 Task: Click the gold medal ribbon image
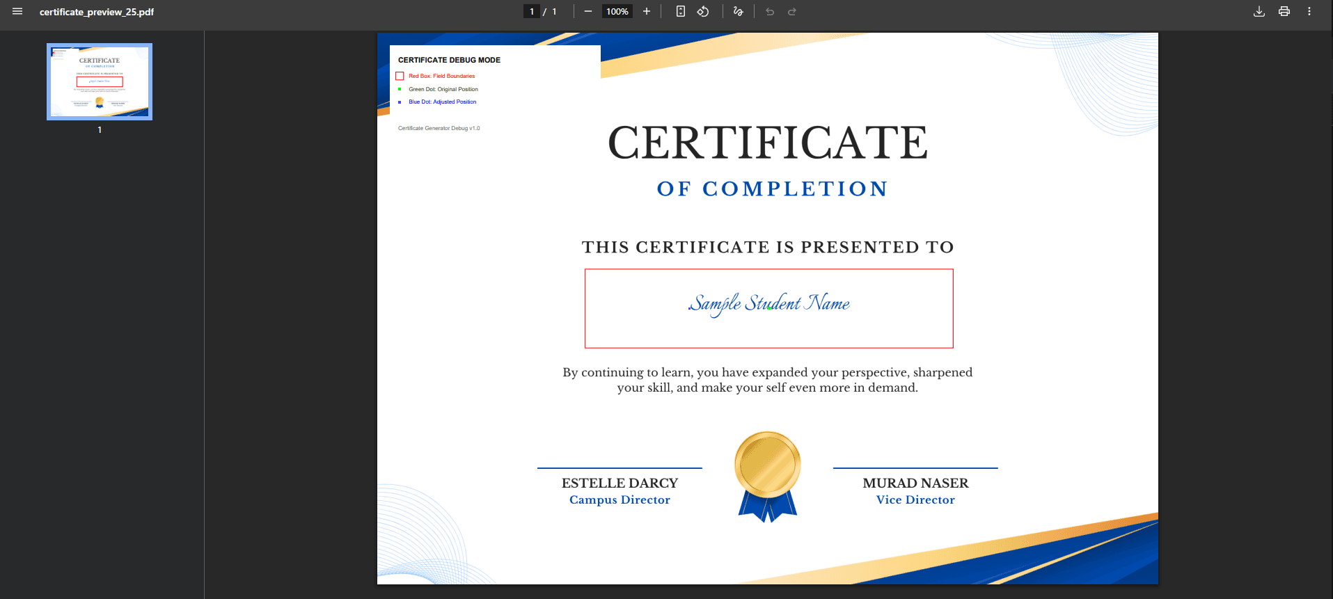click(x=768, y=477)
